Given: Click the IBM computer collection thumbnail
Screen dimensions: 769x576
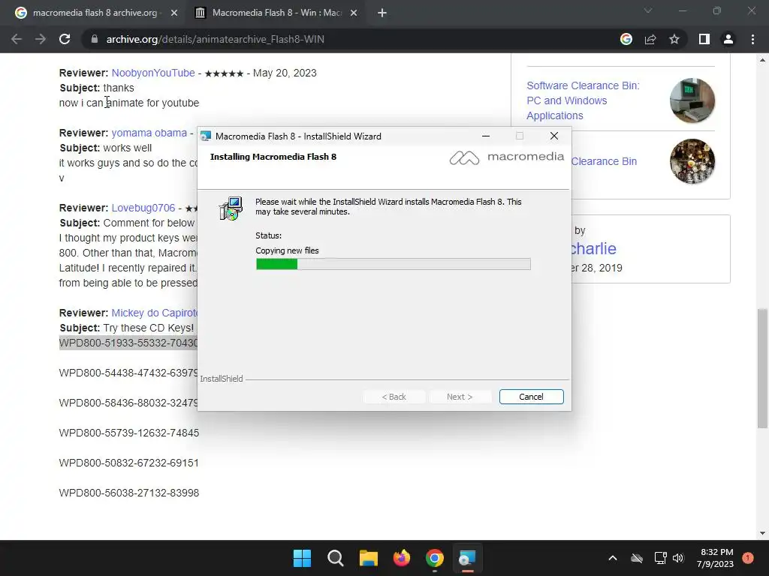Looking at the screenshot, I should 692,100.
